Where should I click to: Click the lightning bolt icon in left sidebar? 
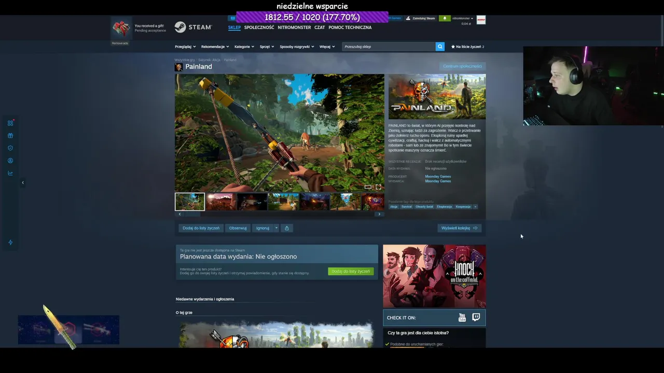coord(10,242)
